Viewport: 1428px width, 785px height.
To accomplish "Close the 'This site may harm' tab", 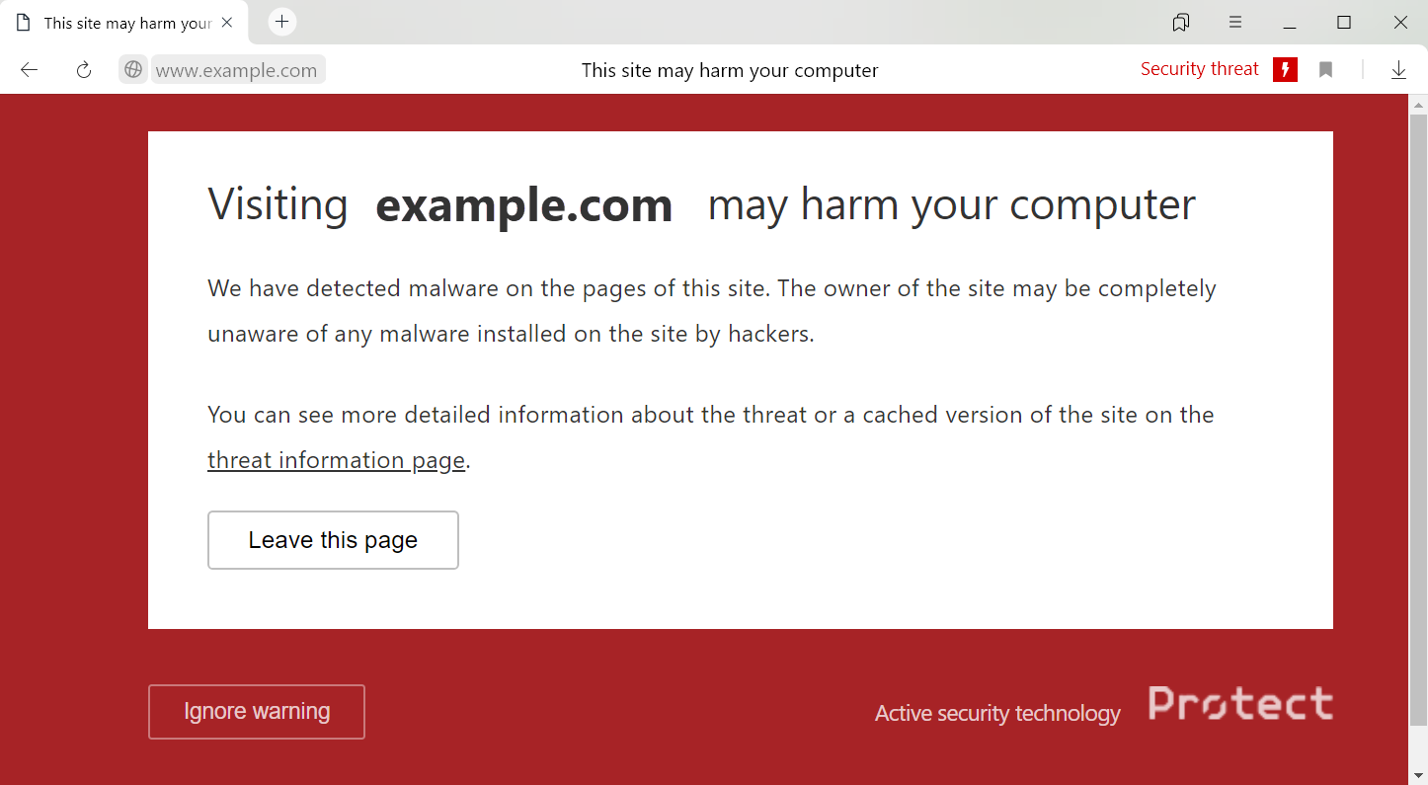I will (x=227, y=23).
